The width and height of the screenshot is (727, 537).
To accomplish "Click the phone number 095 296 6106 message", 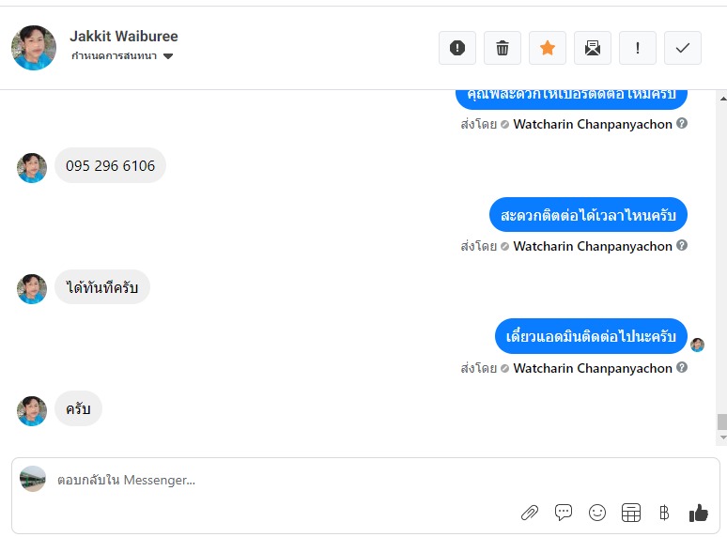I will point(110,165).
